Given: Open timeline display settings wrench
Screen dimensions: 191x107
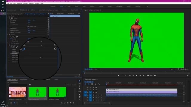Looking at the screenshot, I should pos(99,84).
